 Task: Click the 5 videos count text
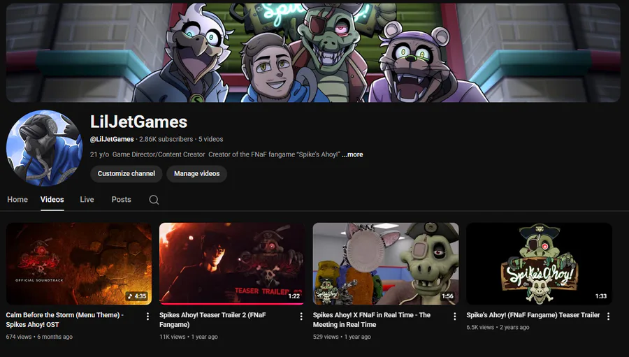pos(211,139)
